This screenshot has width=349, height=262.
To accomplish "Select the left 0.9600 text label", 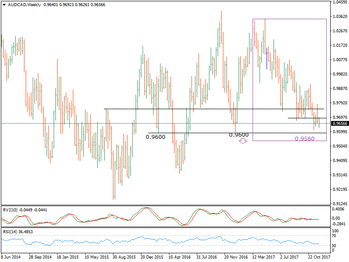I will [x=155, y=136].
